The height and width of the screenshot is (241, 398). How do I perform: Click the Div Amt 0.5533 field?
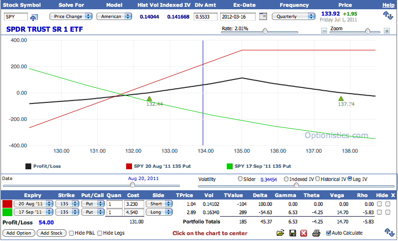pos(205,17)
